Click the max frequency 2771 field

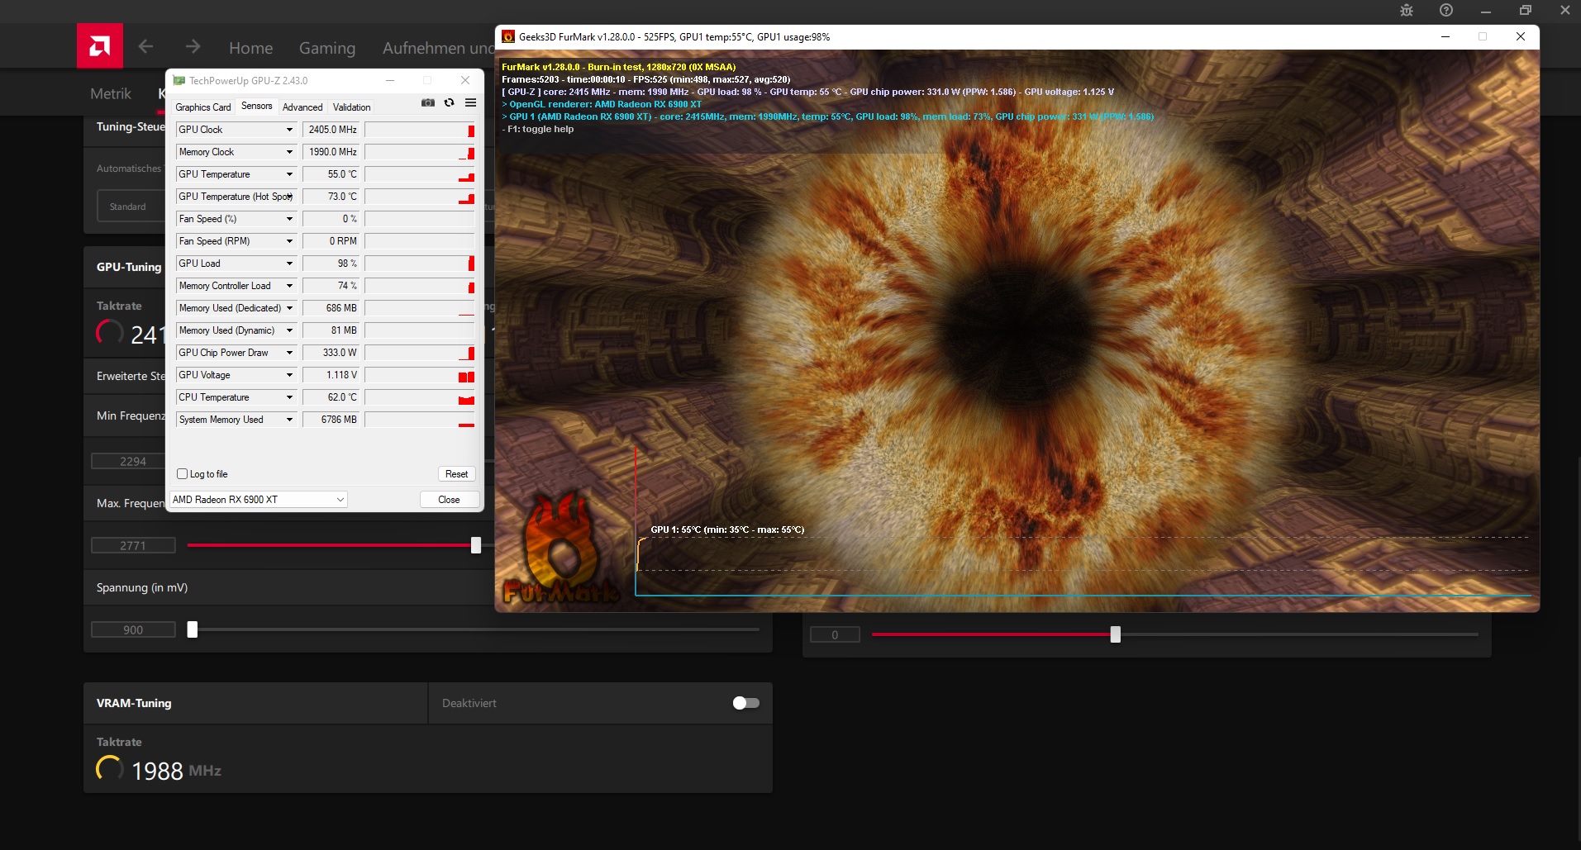(x=133, y=545)
